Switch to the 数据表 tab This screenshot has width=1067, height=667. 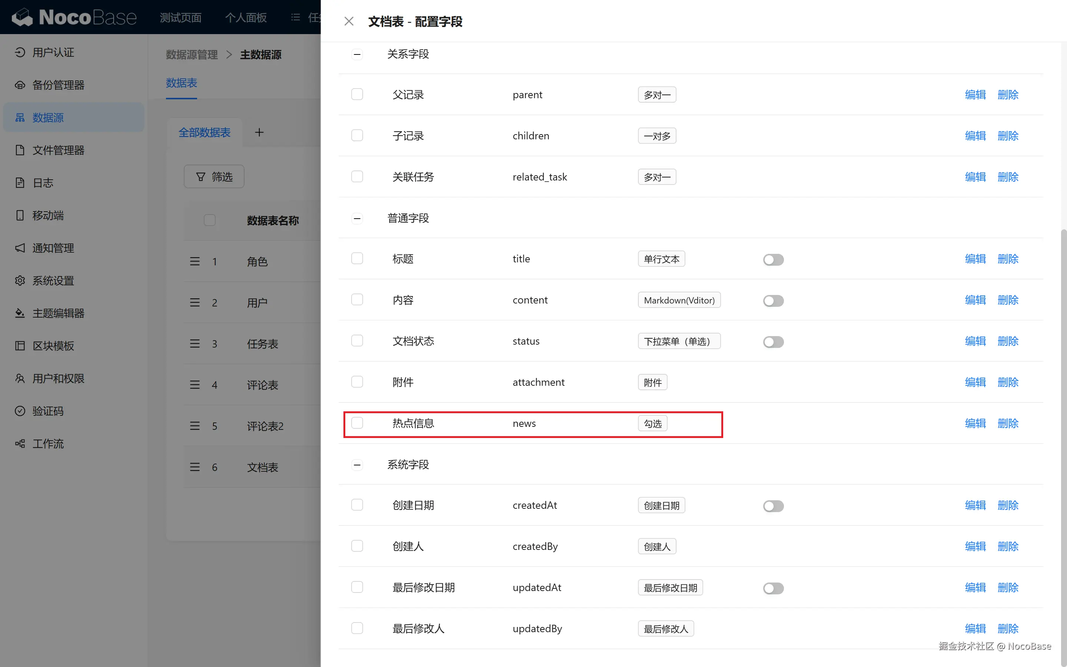click(x=181, y=83)
